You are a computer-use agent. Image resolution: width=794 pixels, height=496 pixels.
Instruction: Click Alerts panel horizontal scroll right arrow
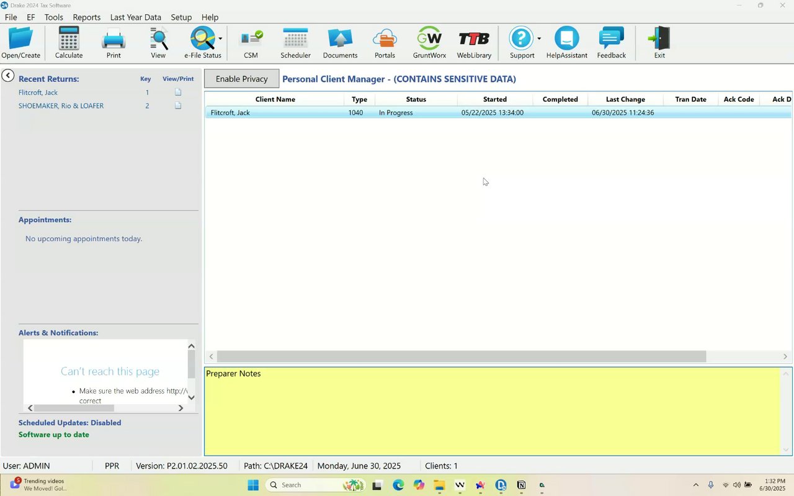181,408
